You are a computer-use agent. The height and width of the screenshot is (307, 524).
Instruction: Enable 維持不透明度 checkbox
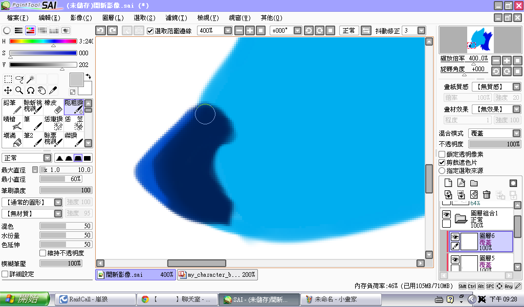click(x=43, y=253)
